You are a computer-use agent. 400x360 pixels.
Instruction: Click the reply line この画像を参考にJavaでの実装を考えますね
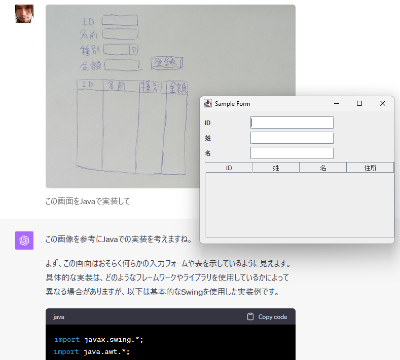[119, 239]
